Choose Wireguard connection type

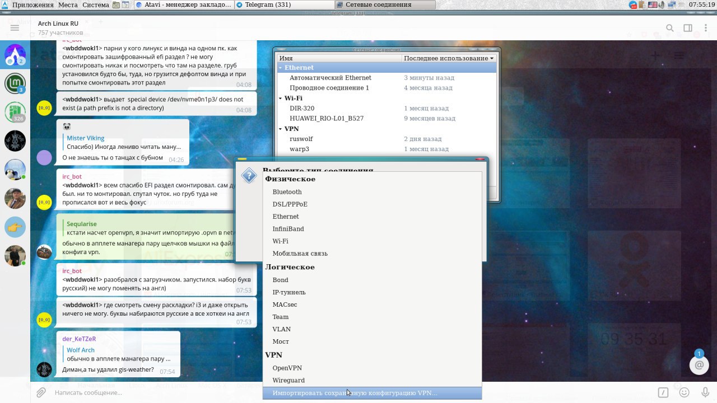click(x=372, y=380)
